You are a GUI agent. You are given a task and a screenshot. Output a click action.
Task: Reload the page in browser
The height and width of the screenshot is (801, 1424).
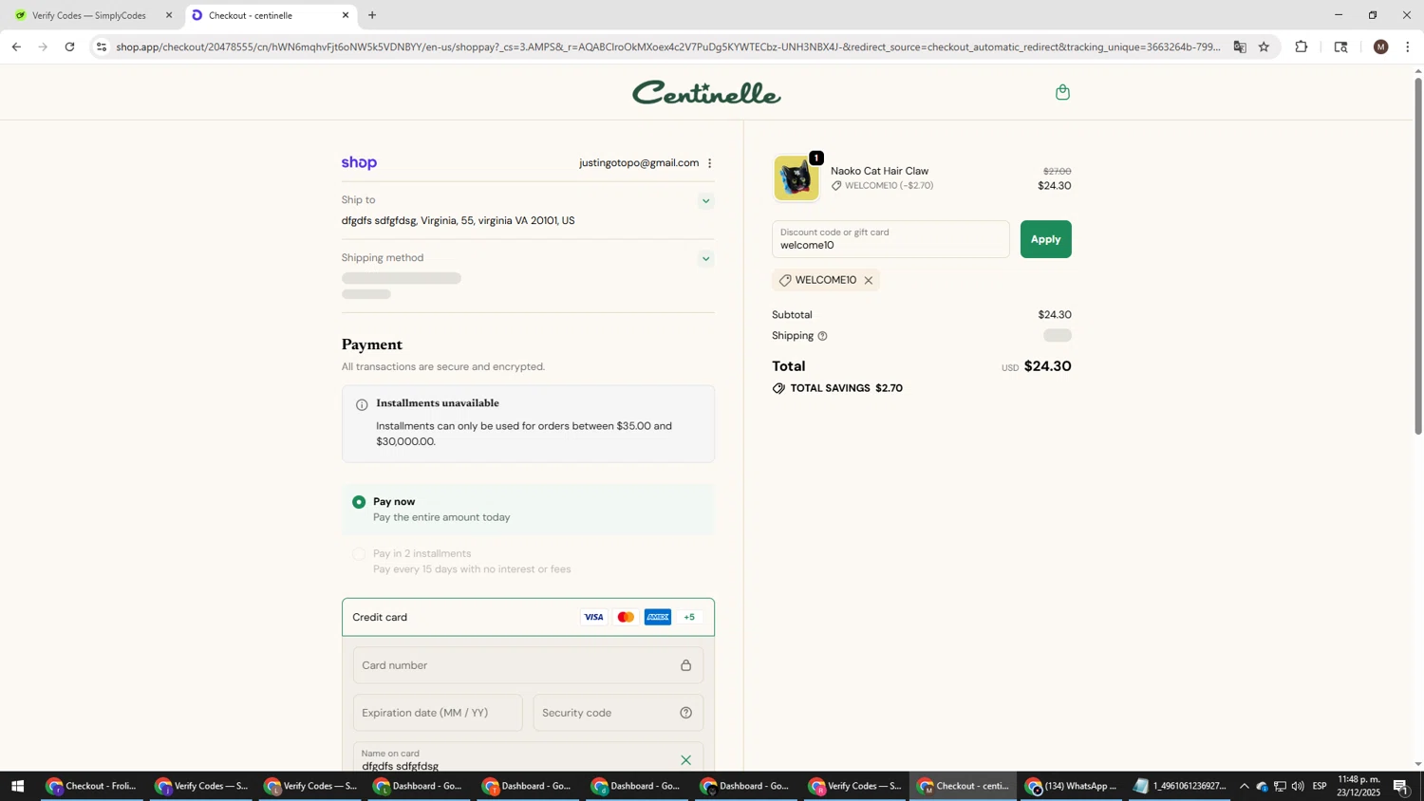(x=69, y=47)
